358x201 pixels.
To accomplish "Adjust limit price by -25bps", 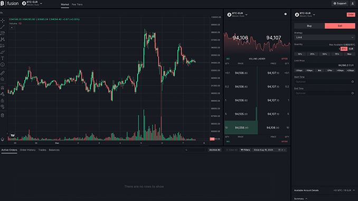I will click(x=299, y=71).
